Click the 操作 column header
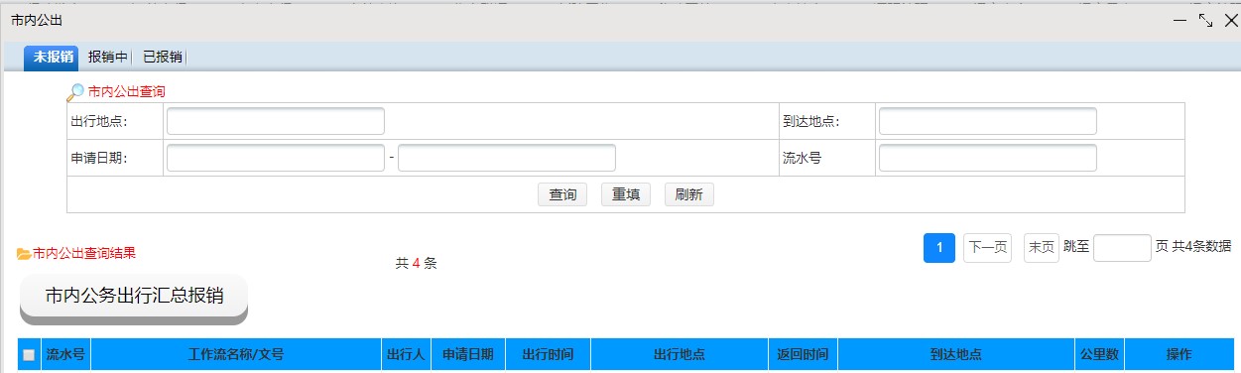The width and height of the screenshot is (1241, 373). (x=1179, y=355)
